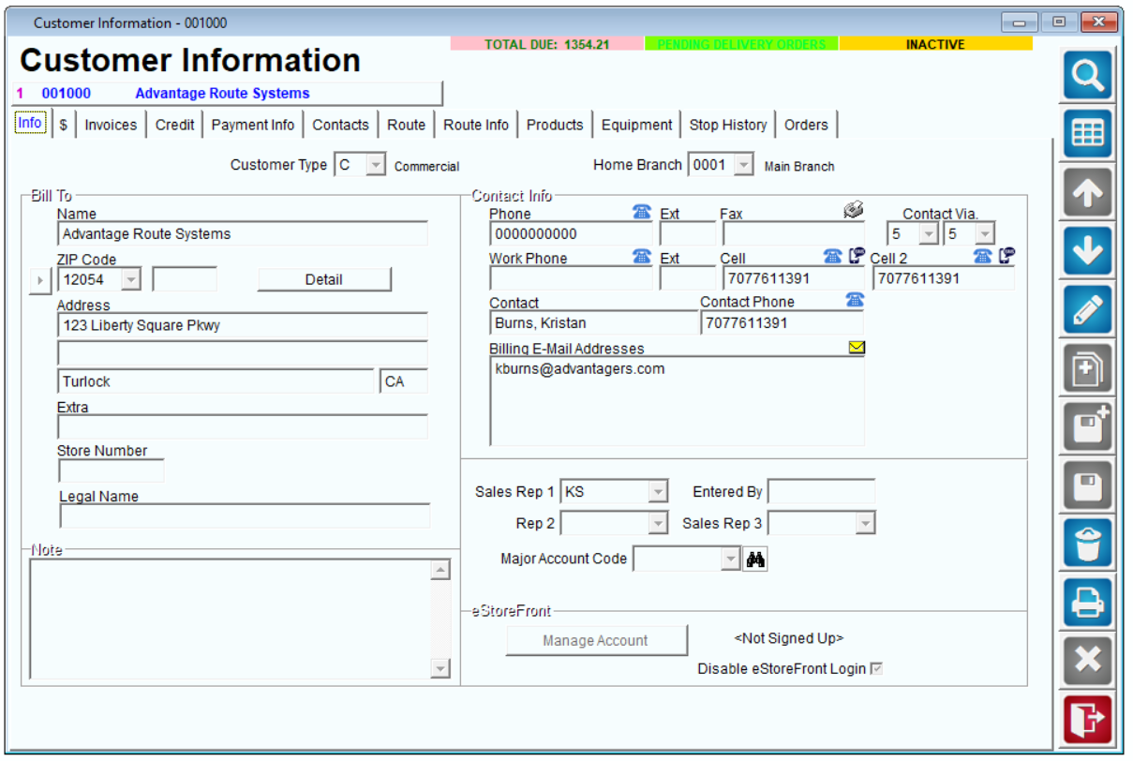Click text message icon above Cell field

pyautogui.click(x=856, y=256)
